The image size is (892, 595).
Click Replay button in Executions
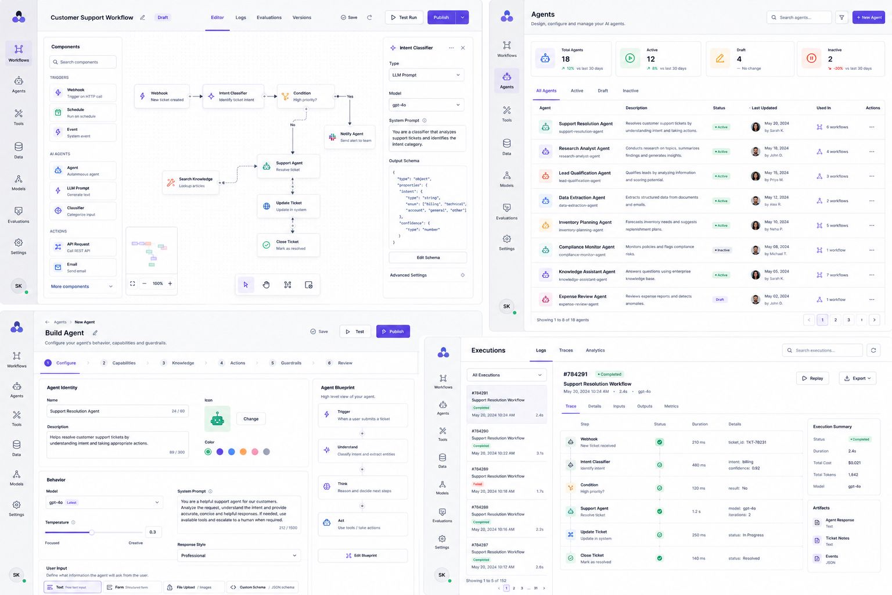812,378
